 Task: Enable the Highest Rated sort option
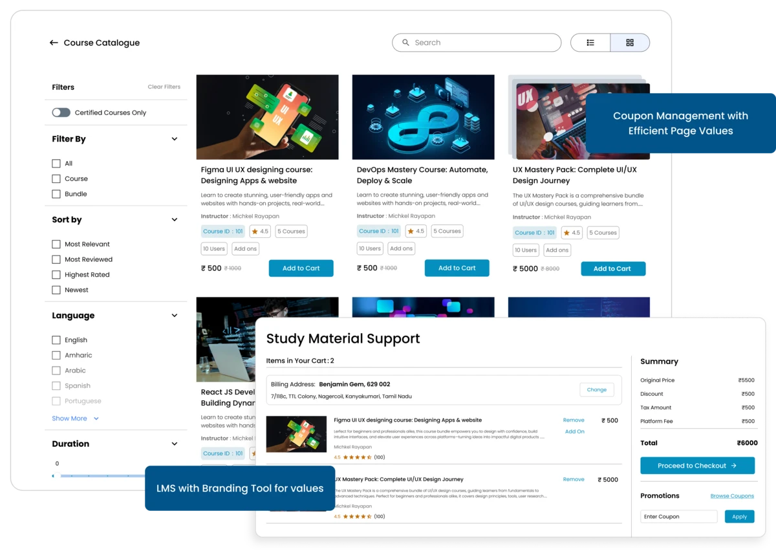pos(56,274)
